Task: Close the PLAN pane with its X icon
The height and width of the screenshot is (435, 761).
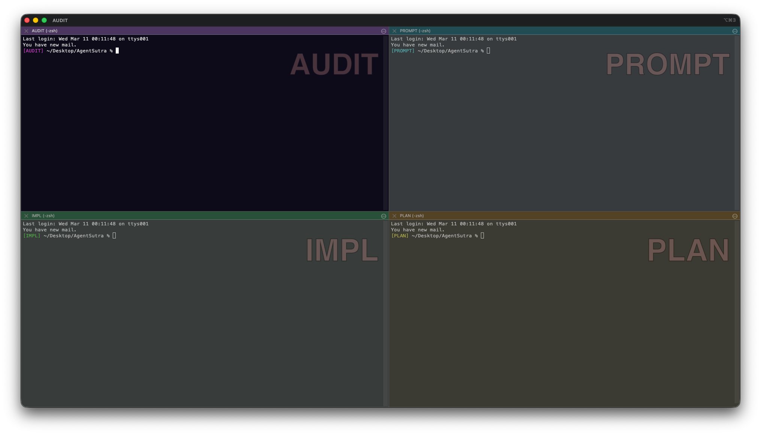Action: [394, 216]
